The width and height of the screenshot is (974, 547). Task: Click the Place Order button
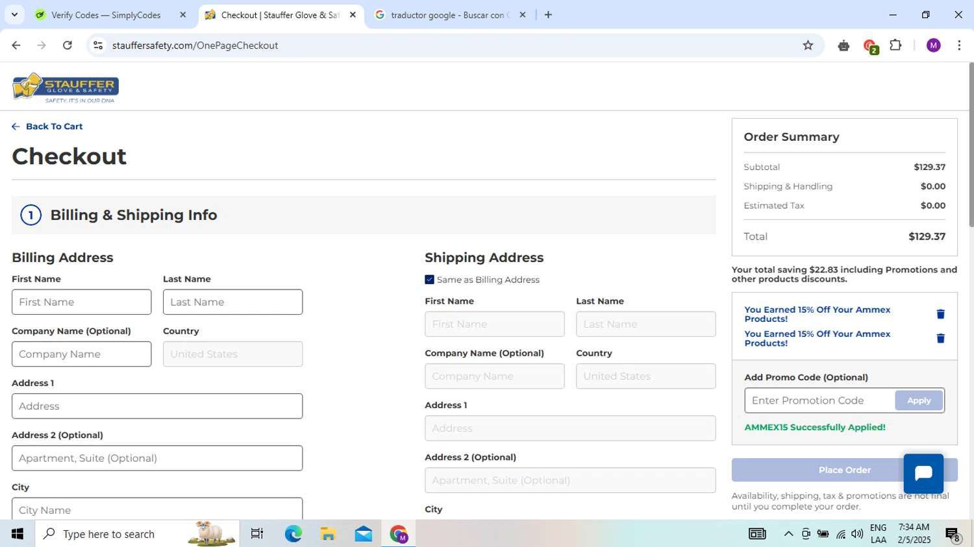844,470
